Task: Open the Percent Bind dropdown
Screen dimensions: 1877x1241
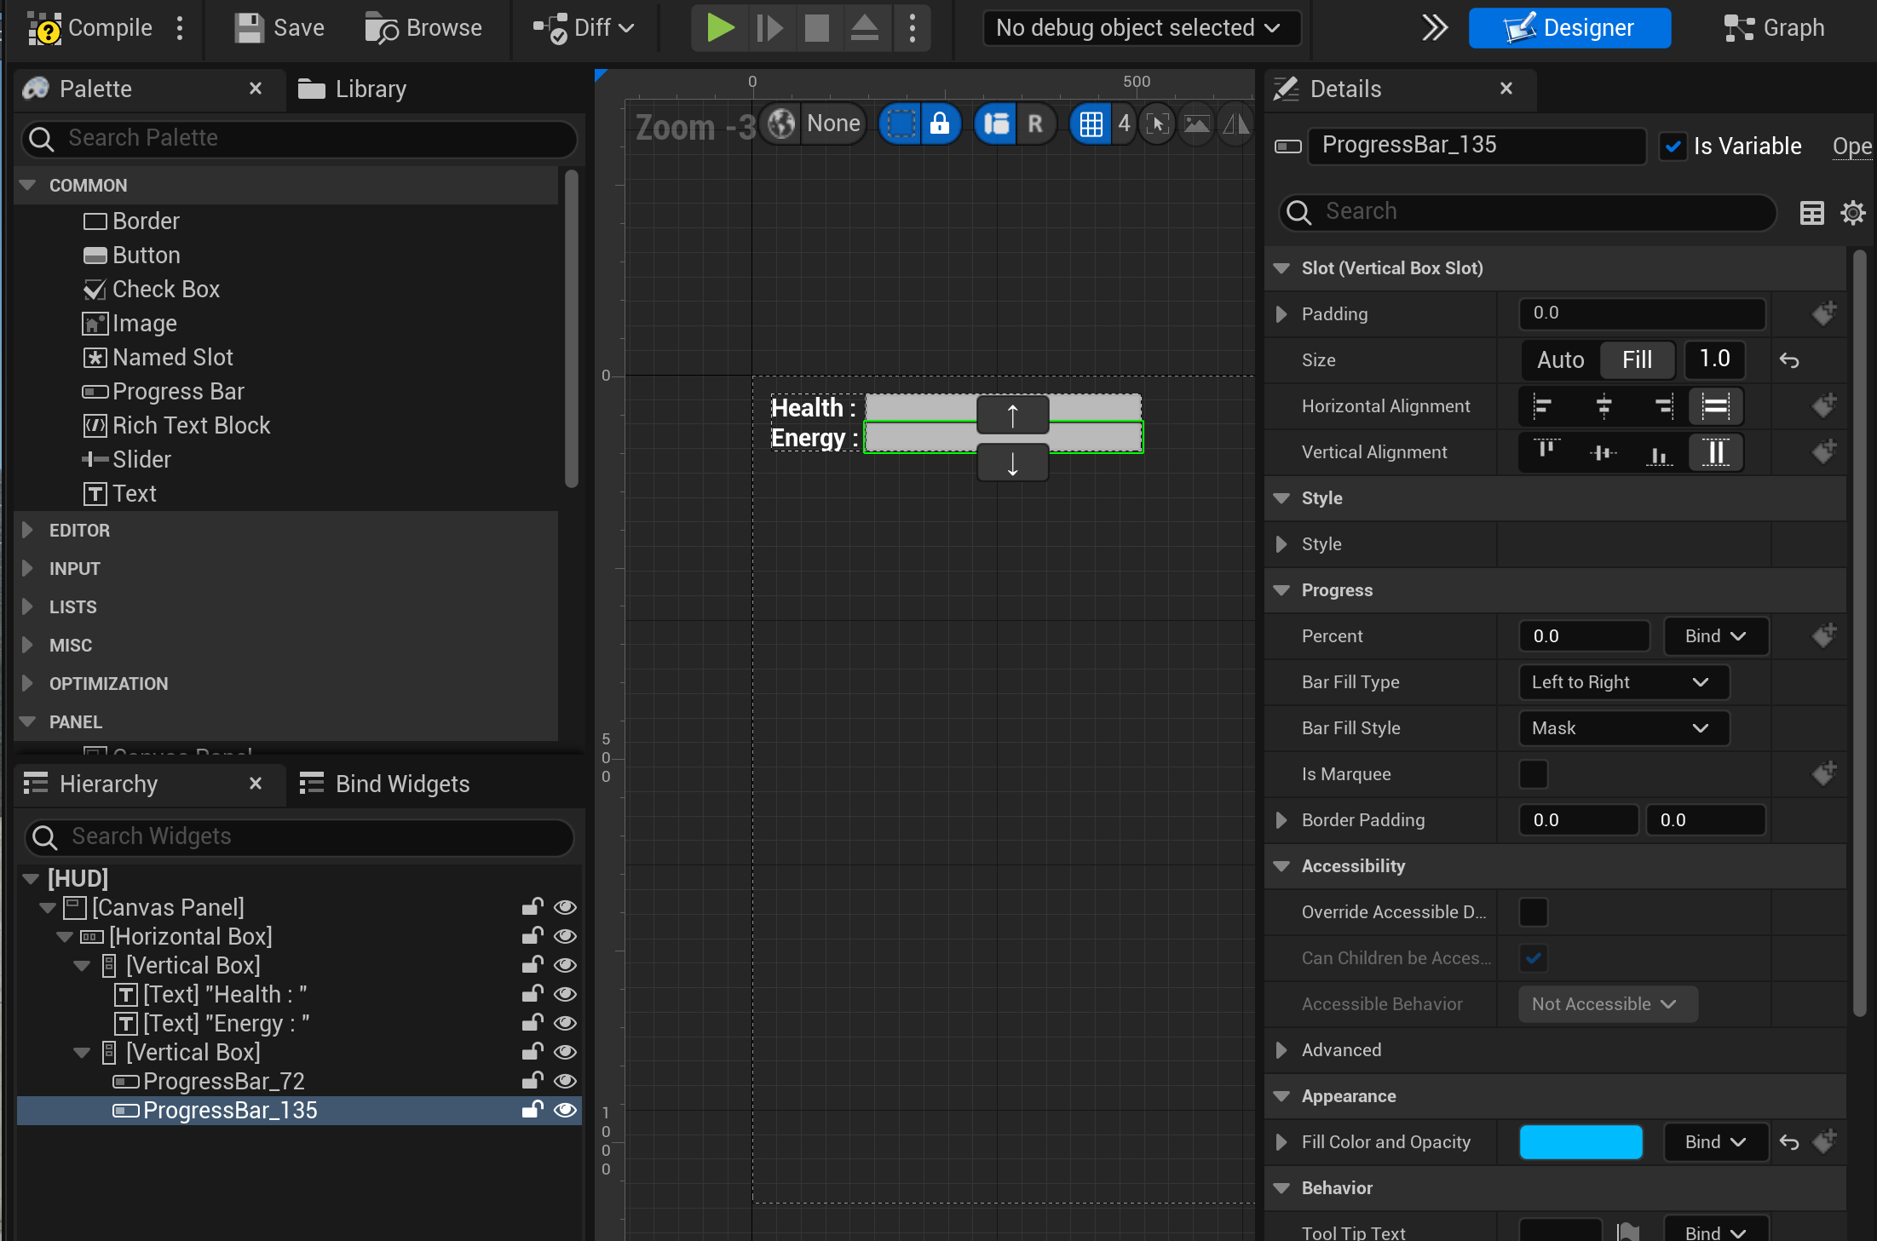Action: click(x=1715, y=636)
